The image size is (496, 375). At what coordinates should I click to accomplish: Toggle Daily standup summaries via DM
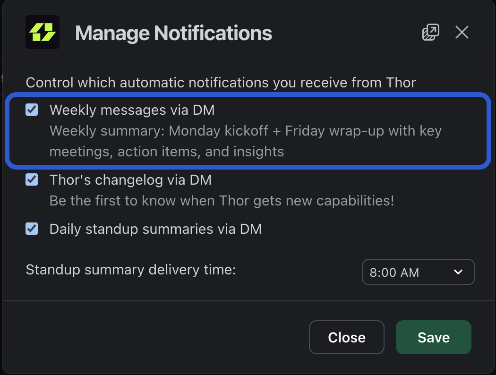[x=31, y=229]
